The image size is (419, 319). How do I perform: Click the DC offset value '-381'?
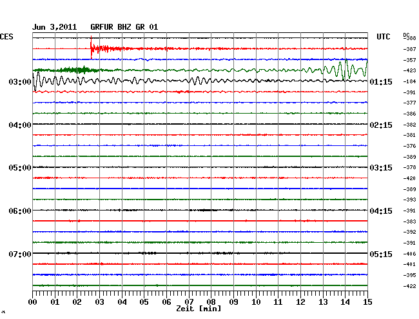(409, 135)
